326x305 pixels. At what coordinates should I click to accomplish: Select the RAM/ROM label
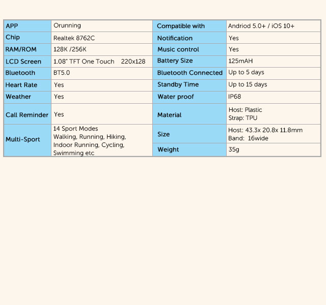[x=21, y=49]
